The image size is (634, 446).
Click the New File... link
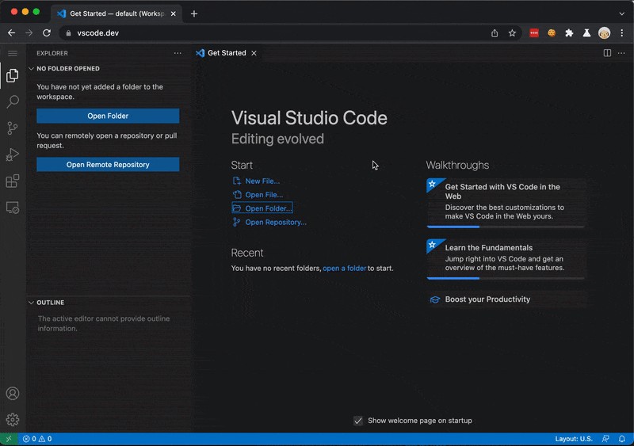(262, 181)
